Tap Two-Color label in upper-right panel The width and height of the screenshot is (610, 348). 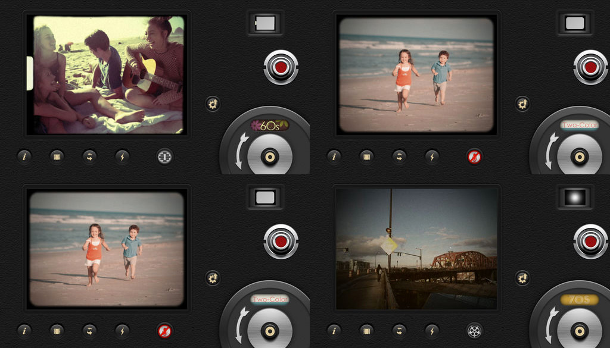(580, 125)
